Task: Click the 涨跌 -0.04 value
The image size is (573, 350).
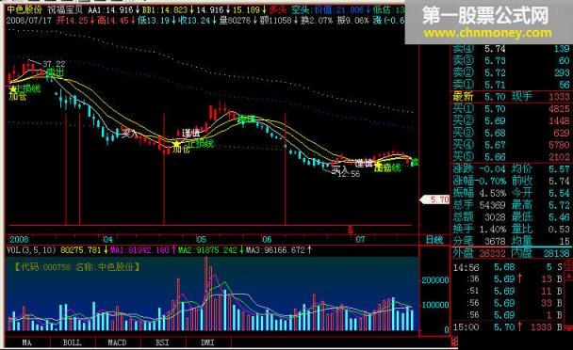Action: [492, 169]
